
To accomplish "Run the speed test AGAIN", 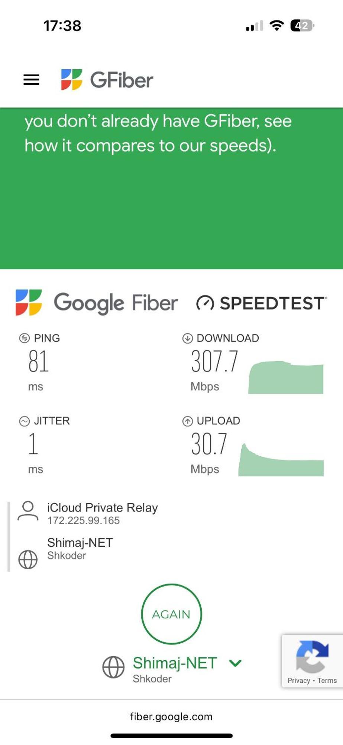I will [171, 614].
